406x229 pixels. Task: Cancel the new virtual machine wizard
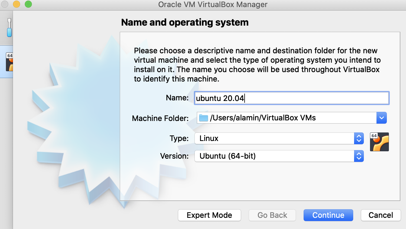(381, 215)
